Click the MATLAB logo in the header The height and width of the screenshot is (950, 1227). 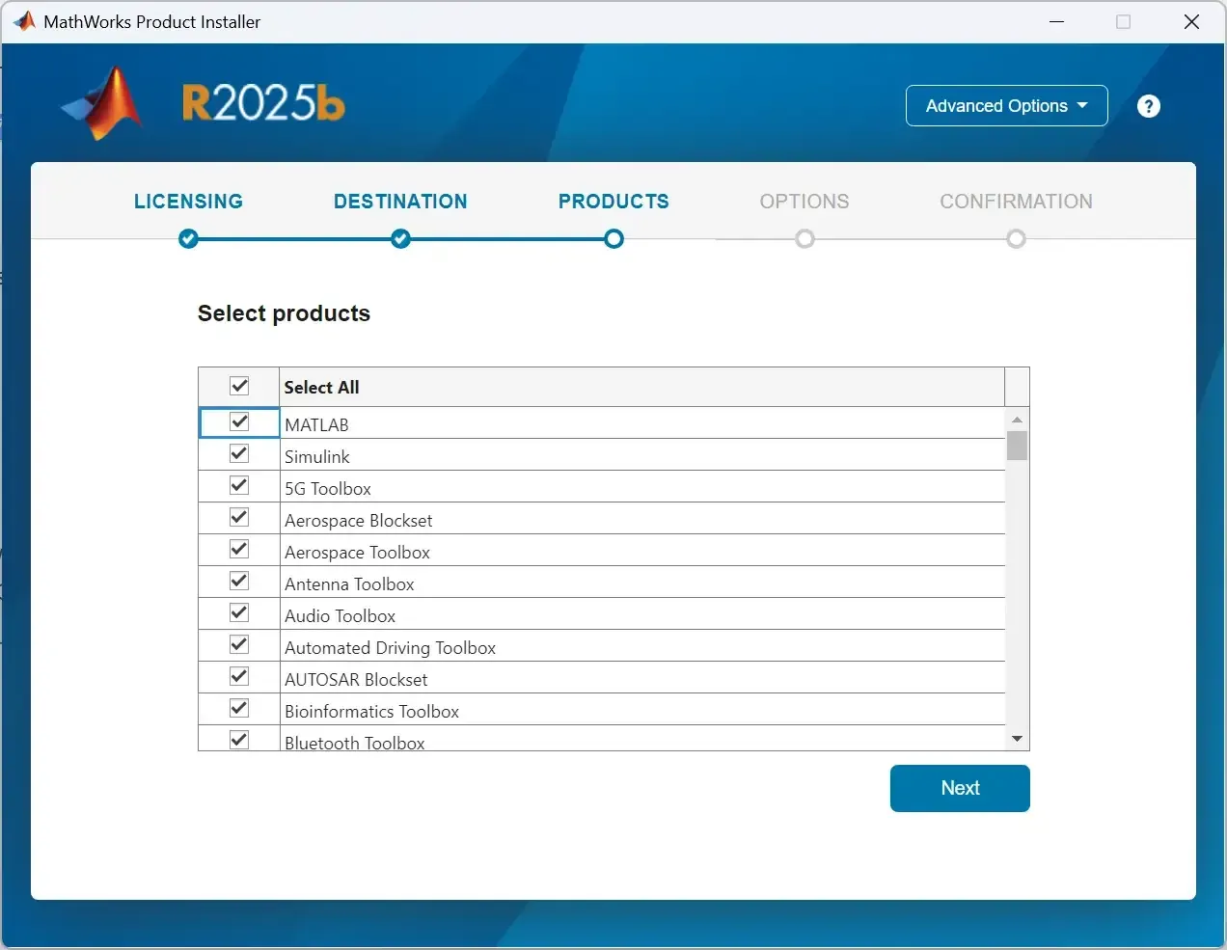coord(104,103)
